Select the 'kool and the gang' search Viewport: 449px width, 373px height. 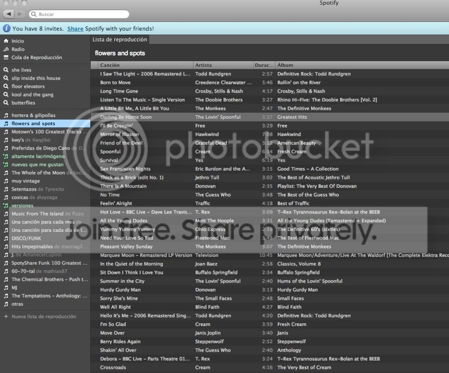(32, 95)
